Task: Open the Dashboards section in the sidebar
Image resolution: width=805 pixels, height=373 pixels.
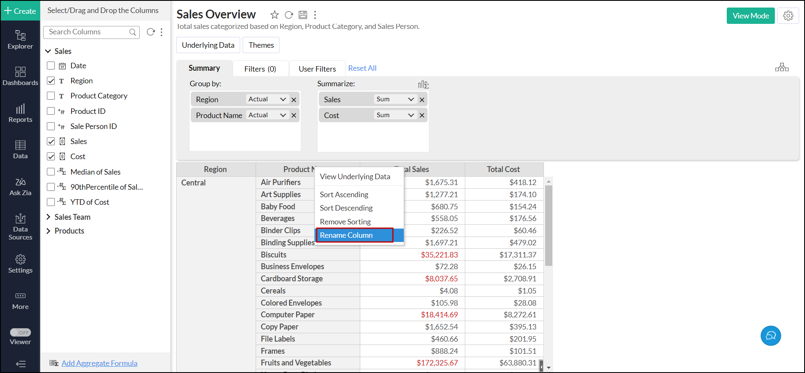Action: 20,76
